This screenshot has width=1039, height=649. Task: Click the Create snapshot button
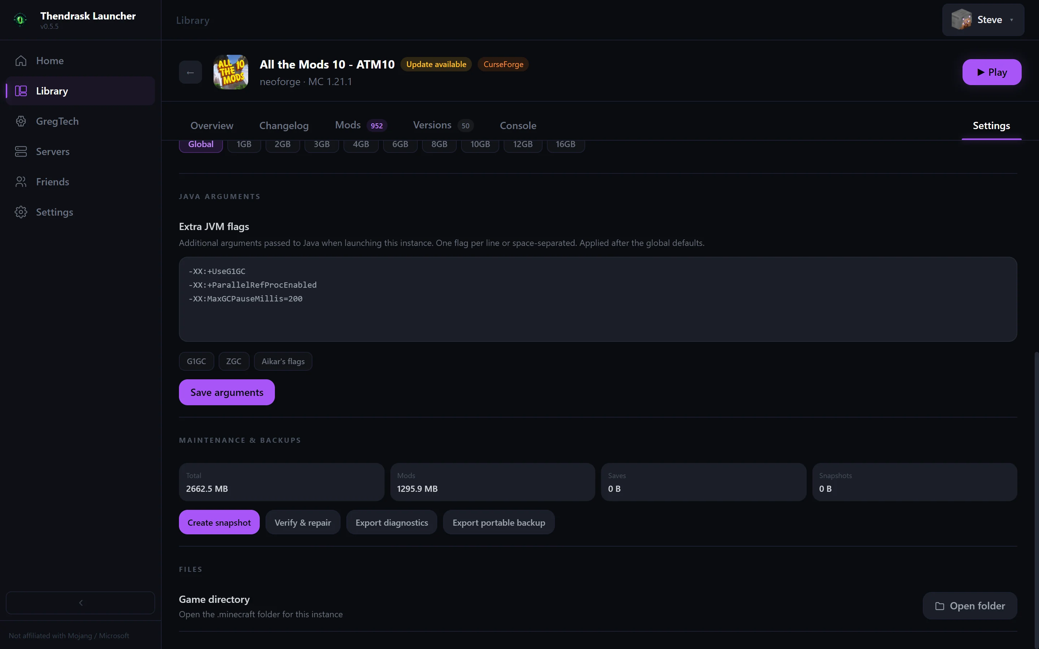pos(219,522)
